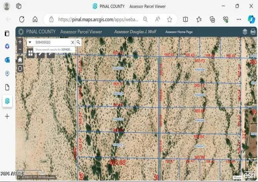Go back to previous page
The image size is (258, 182).
(8, 19)
